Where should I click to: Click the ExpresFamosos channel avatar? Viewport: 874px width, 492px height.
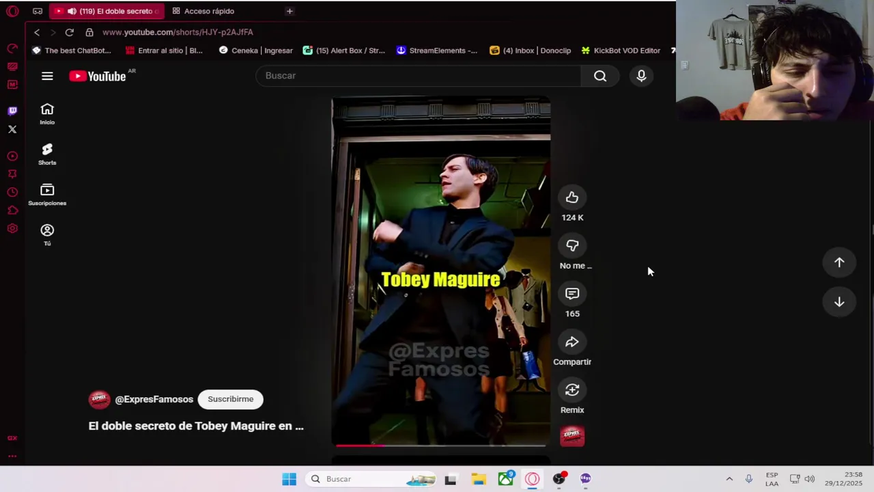(x=99, y=399)
